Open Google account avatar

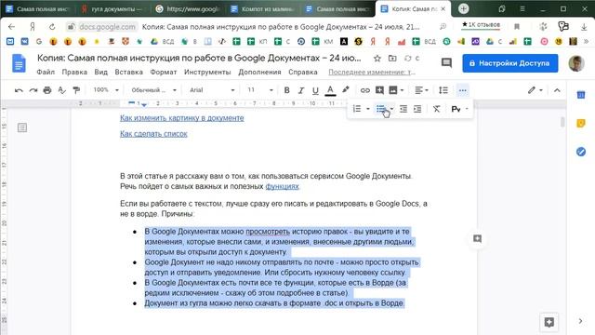(576, 63)
